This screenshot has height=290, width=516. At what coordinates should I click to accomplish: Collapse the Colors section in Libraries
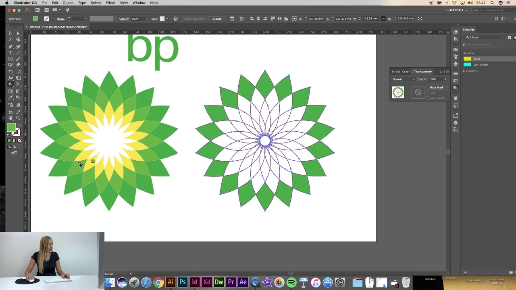464,53
